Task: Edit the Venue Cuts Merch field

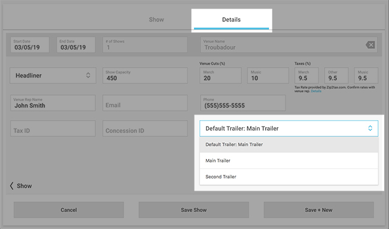Action: click(x=221, y=76)
